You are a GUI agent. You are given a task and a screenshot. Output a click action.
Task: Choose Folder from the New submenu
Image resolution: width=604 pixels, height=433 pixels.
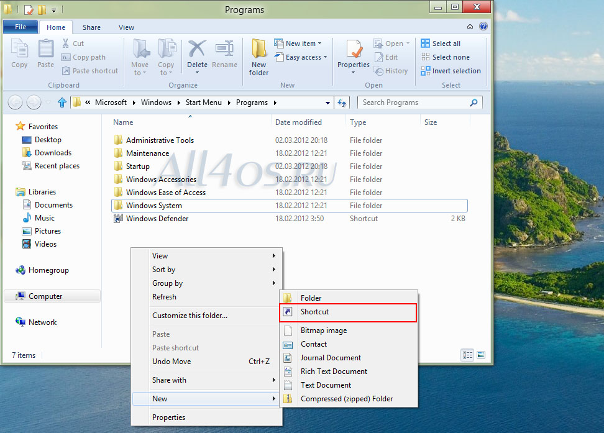348,298
